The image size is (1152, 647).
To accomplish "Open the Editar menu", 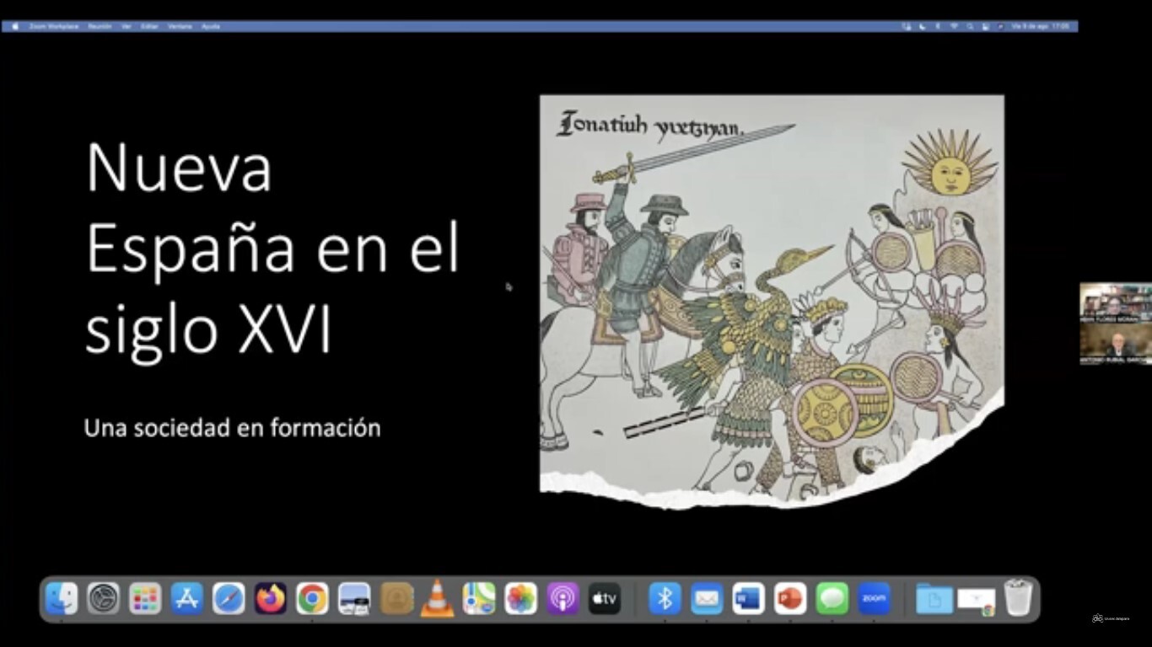I will [x=149, y=26].
